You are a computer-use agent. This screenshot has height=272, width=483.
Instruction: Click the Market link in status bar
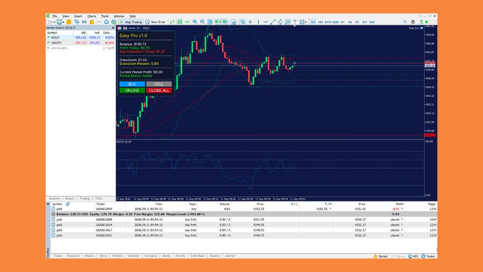(x=381, y=256)
